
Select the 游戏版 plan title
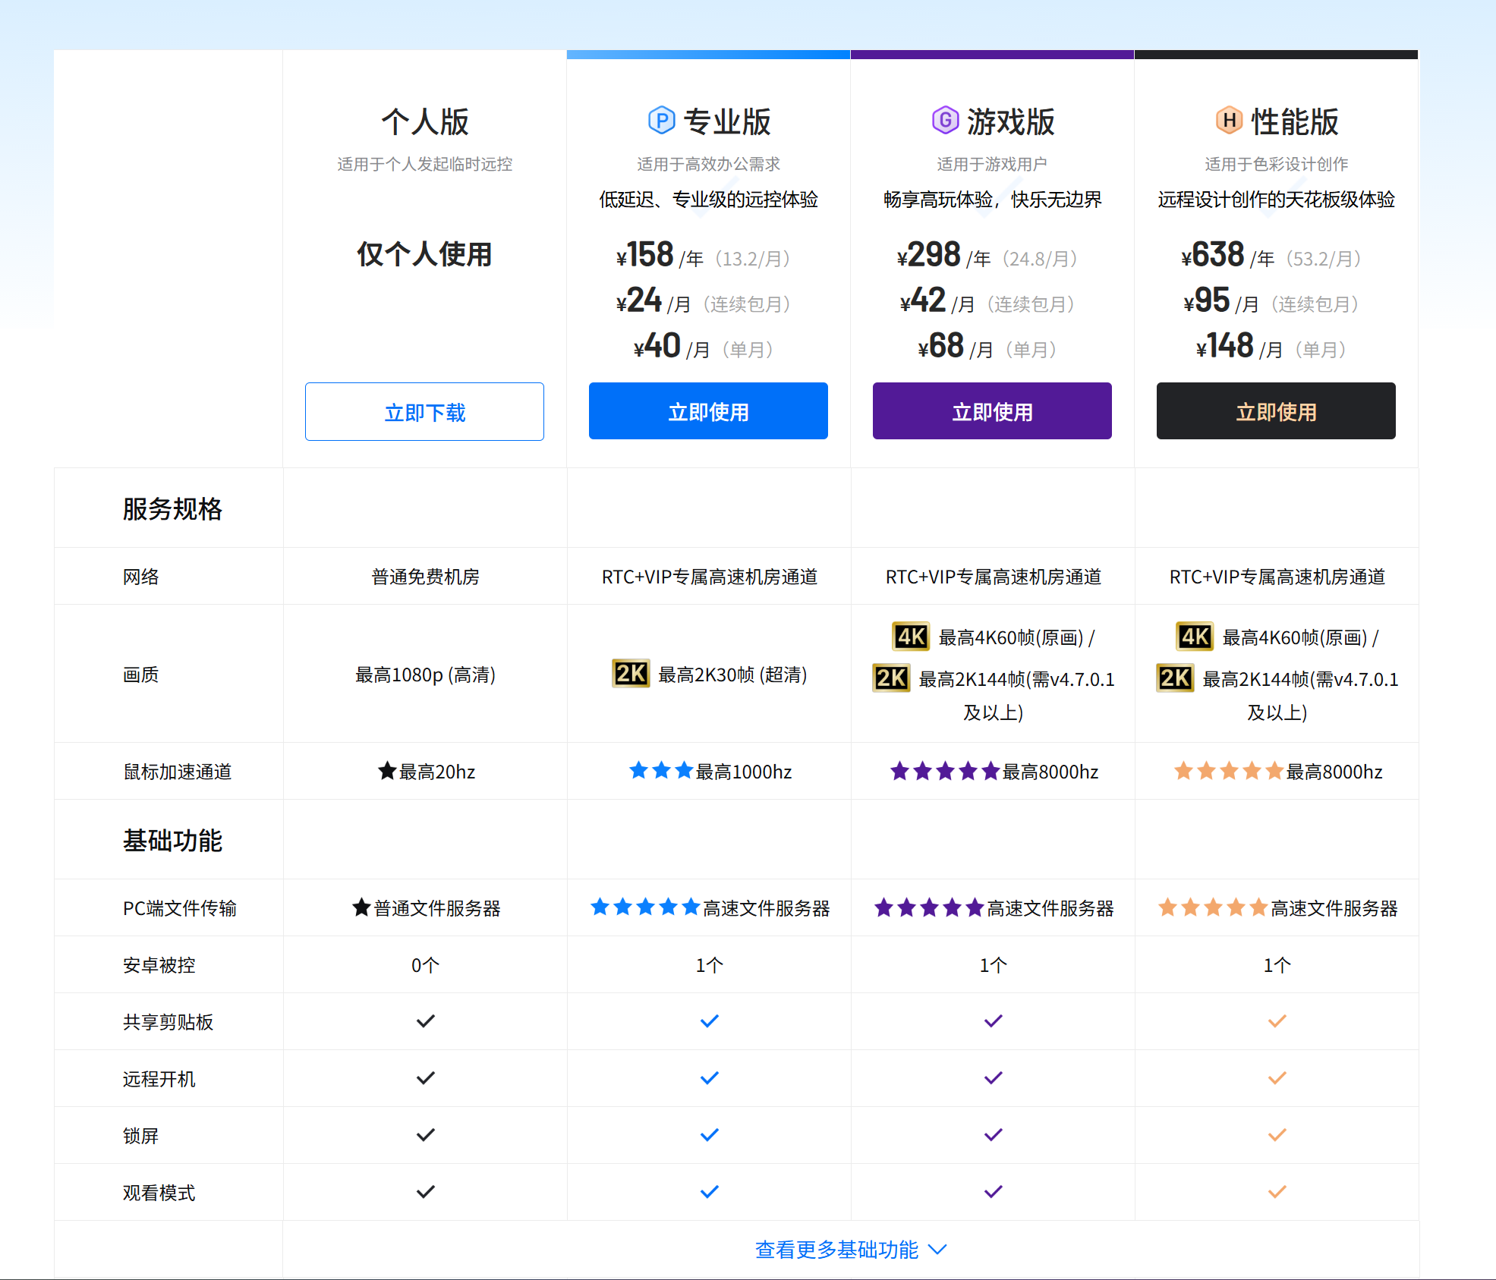(1010, 121)
